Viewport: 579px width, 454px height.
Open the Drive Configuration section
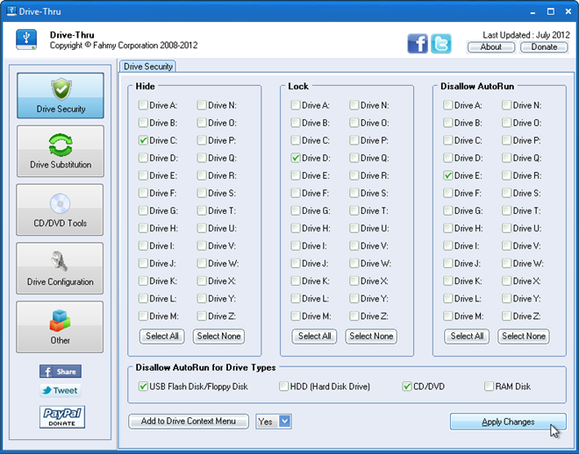click(x=60, y=268)
